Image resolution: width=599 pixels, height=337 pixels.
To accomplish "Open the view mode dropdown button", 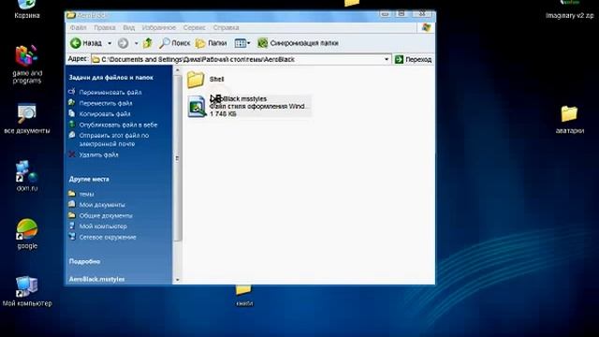I will tap(242, 43).
